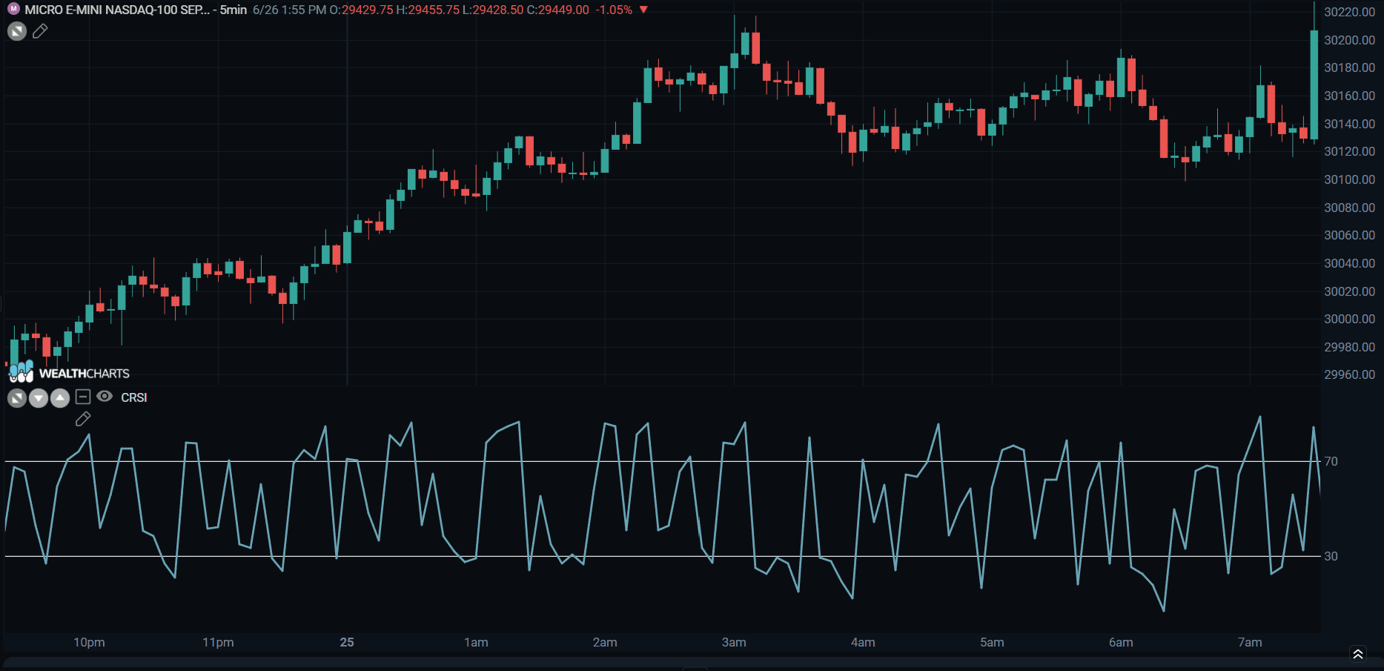Click the high value H:29455.75
1384x671 pixels.
[428, 10]
